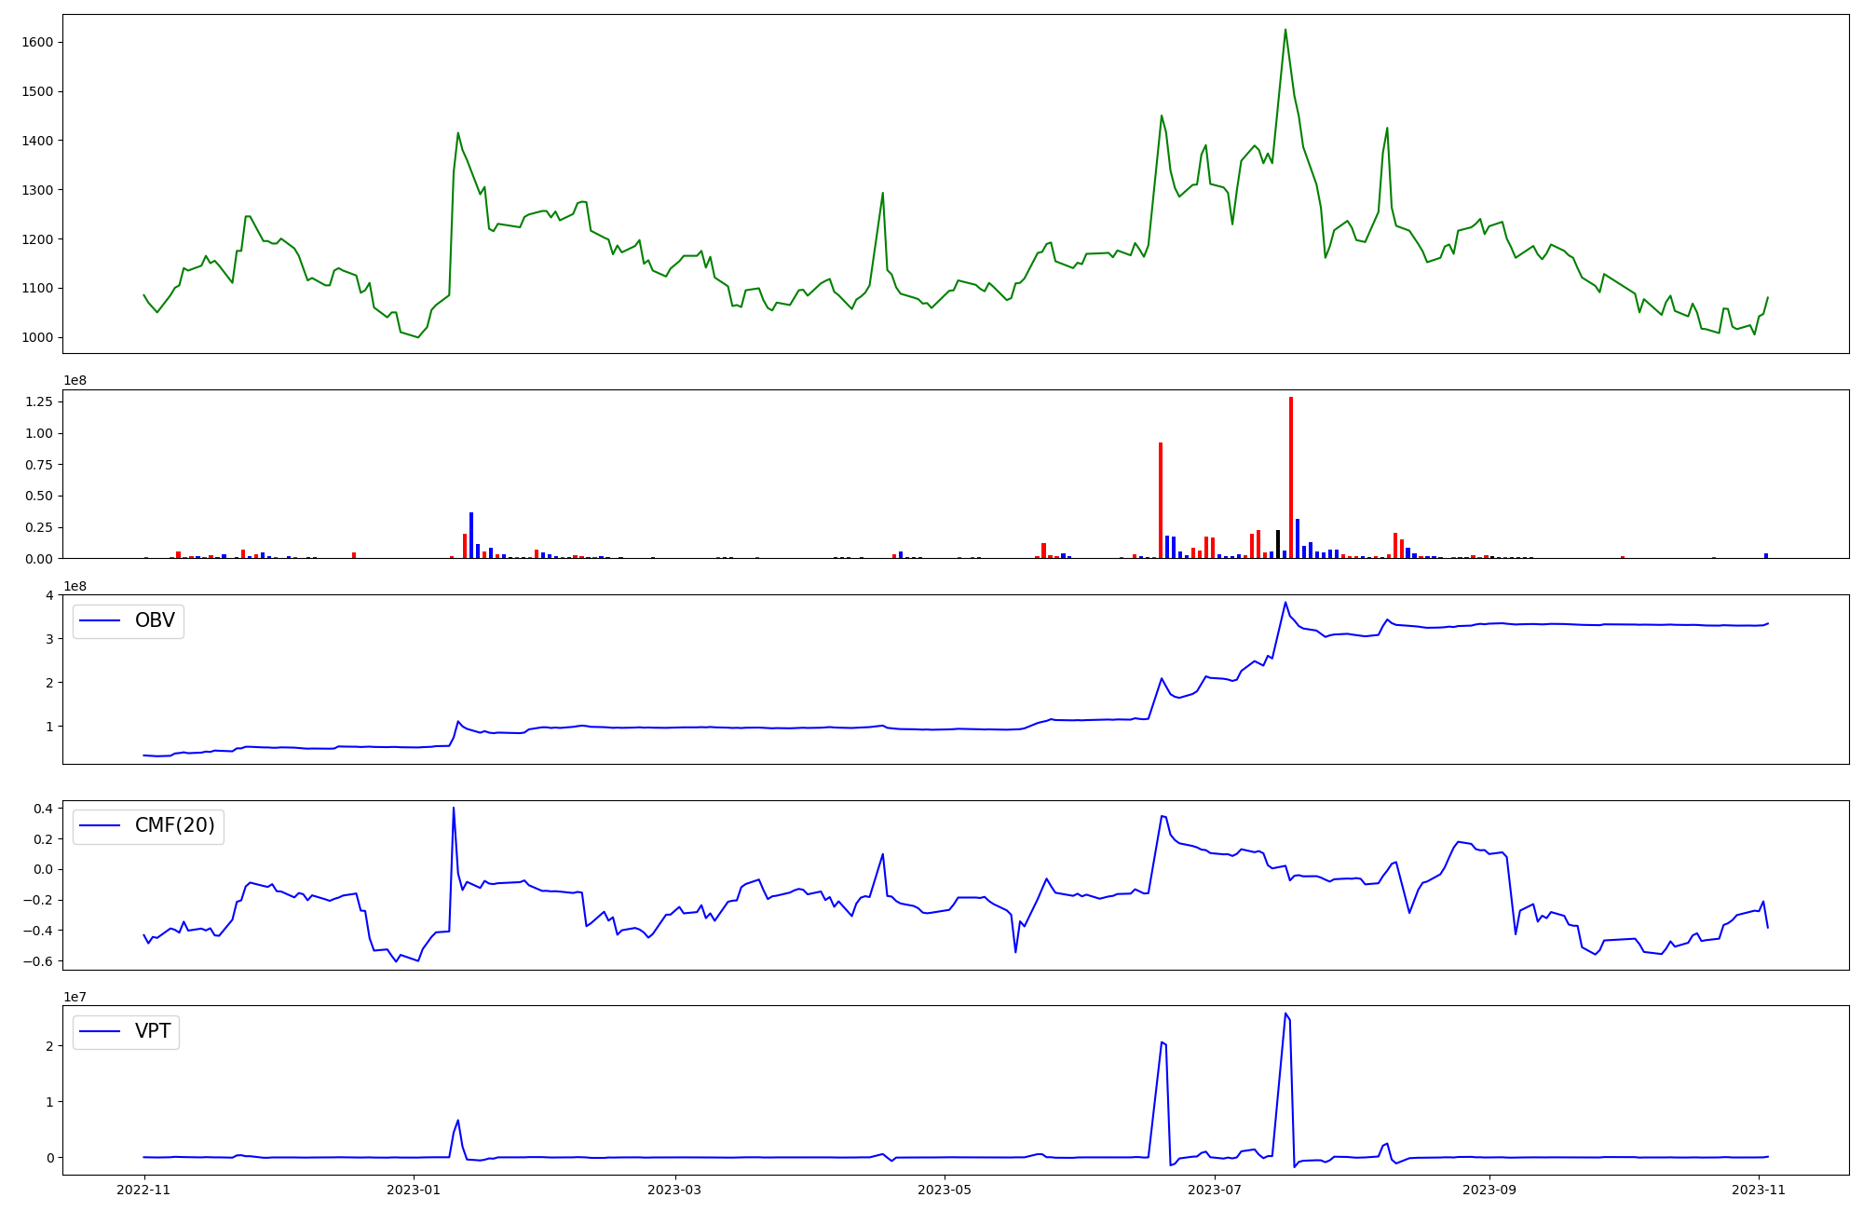The height and width of the screenshot is (1211, 1863).
Task: Click the 2023-07 date tick label
Action: [1216, 1190]
